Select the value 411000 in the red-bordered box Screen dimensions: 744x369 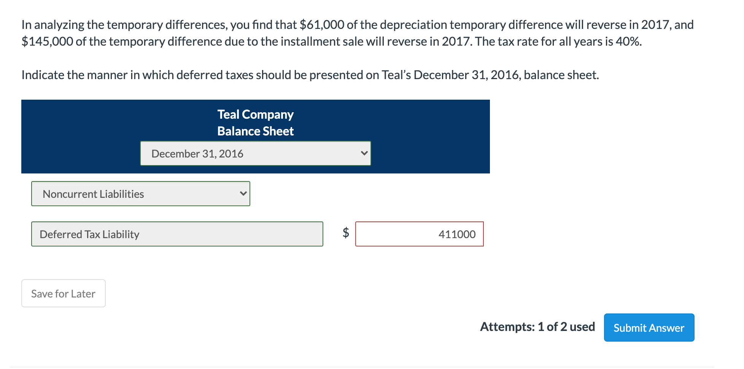tap(456, 234)
